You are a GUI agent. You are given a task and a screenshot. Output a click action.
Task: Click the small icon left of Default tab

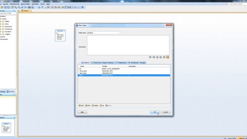(x=19, y=11)
